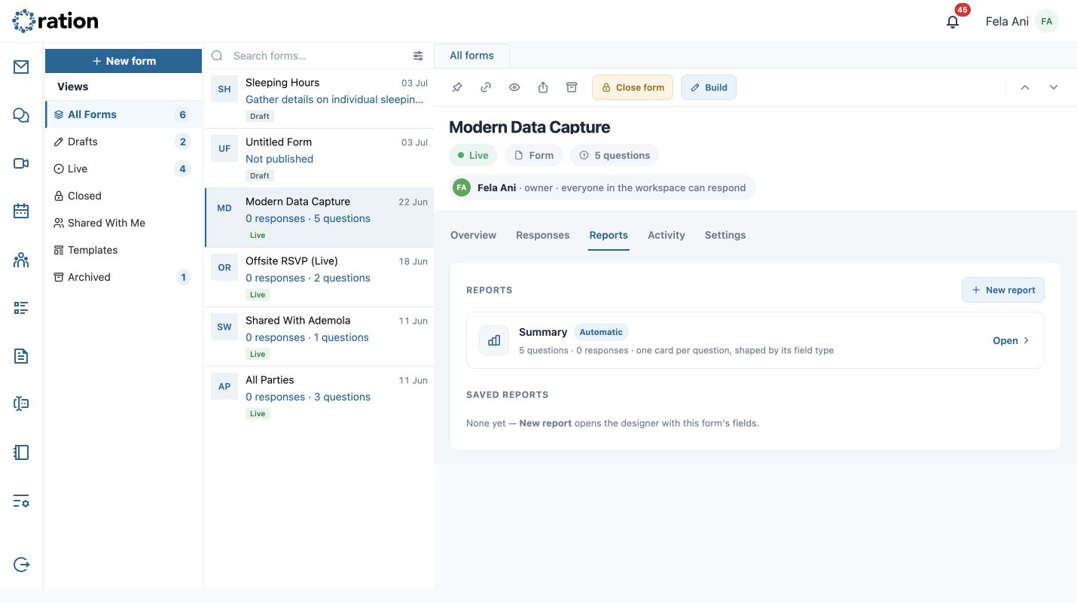Open the Untitled Form entry
Image resolution: width=1077 pixels, height=603 pixels.
[x=319, y=158]
